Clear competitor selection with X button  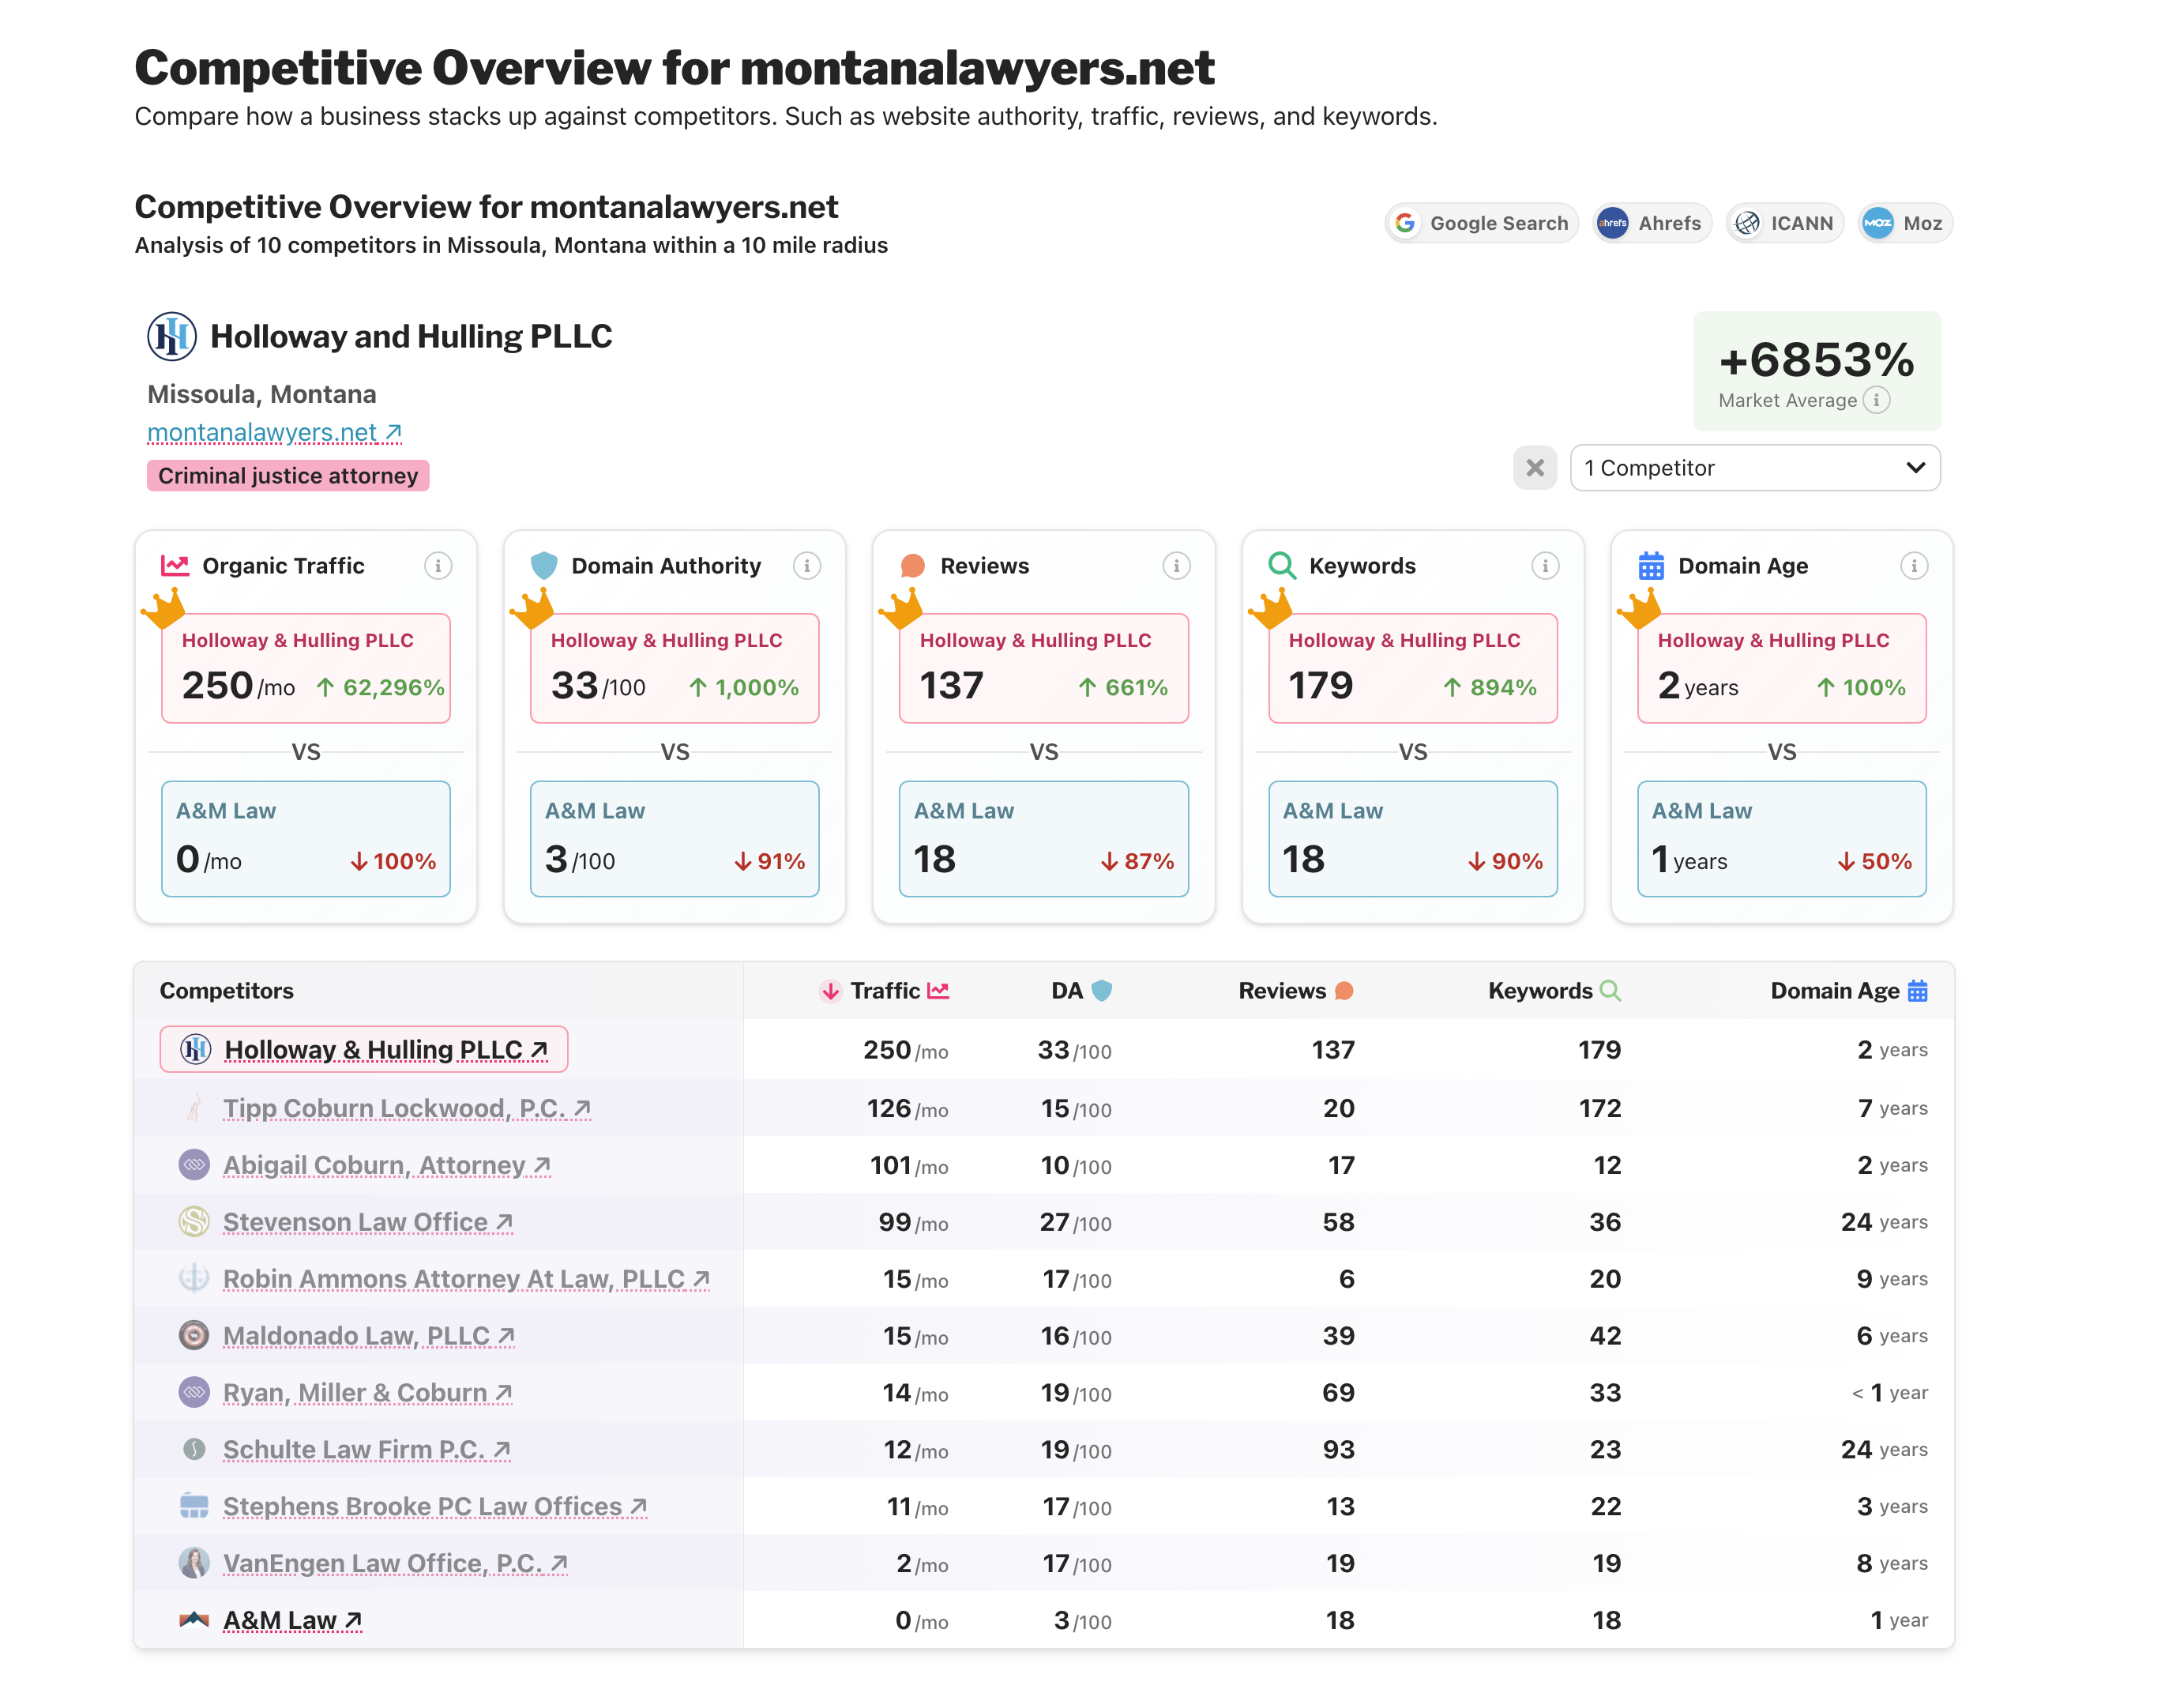pyautogui.click(x=1535, y=468)
